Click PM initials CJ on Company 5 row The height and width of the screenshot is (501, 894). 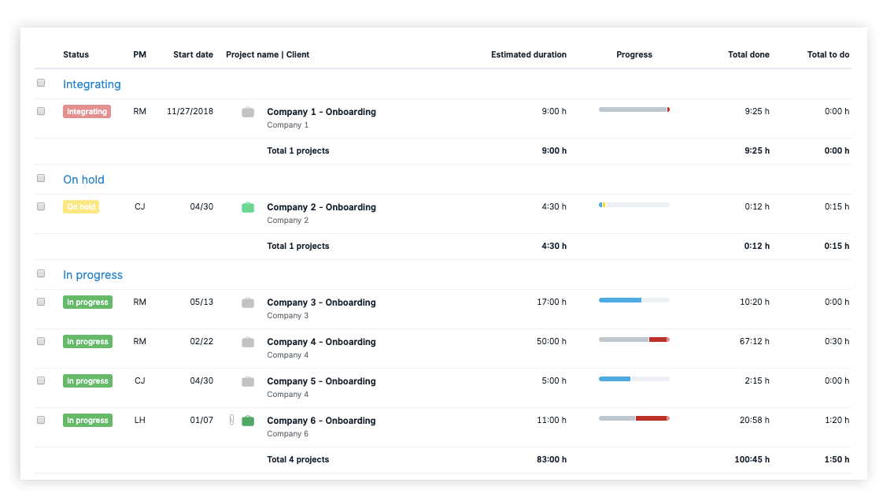[140, 380]
